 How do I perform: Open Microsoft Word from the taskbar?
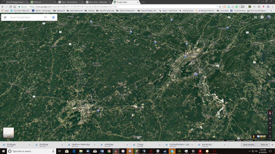click(102, 151)
